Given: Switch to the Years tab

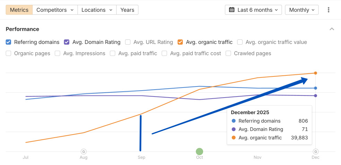Looking at the screenshot, I should [x=127, y=10].
